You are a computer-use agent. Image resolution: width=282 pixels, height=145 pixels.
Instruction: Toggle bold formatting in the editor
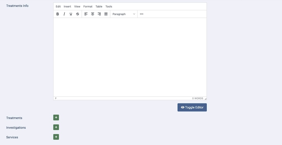click(x=58, y=14)
